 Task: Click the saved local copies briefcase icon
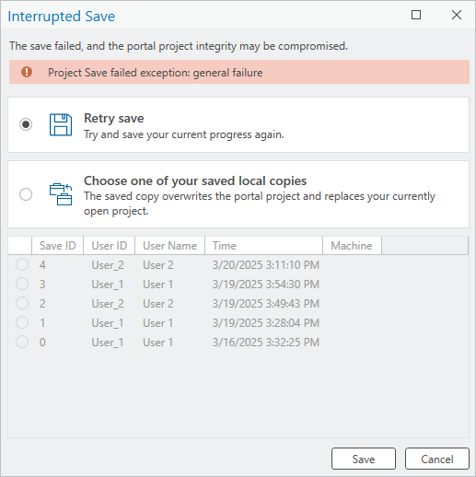[x=61, y=194]
